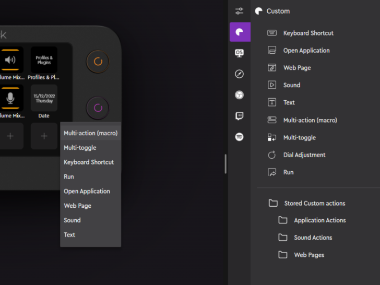Viewport: 380px width, 285px height.
Task: Open the OBS plugin sidebar icon
Action: coord(239,95)
